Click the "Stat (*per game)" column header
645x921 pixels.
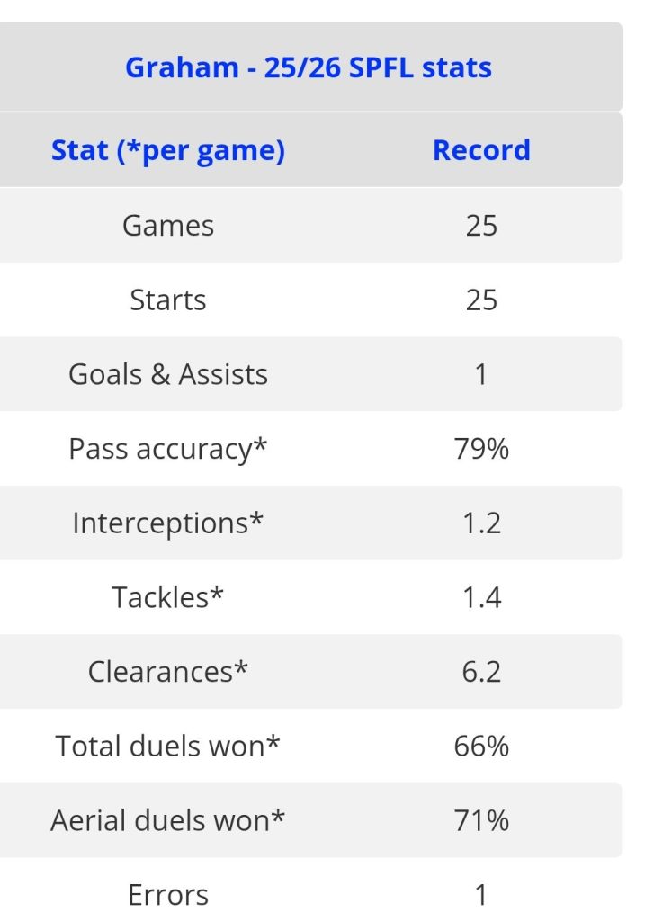tap(168, 150)
